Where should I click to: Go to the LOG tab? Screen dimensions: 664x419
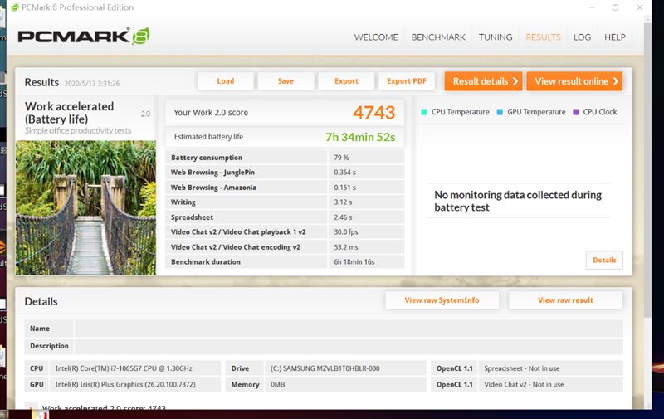pyautogui.click(x=582, y=37)
